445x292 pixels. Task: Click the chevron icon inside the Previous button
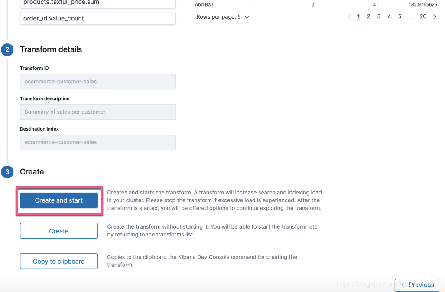tap(402, 285)
